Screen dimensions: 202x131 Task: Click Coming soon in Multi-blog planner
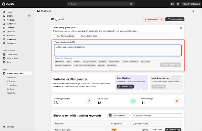(158, 87)
